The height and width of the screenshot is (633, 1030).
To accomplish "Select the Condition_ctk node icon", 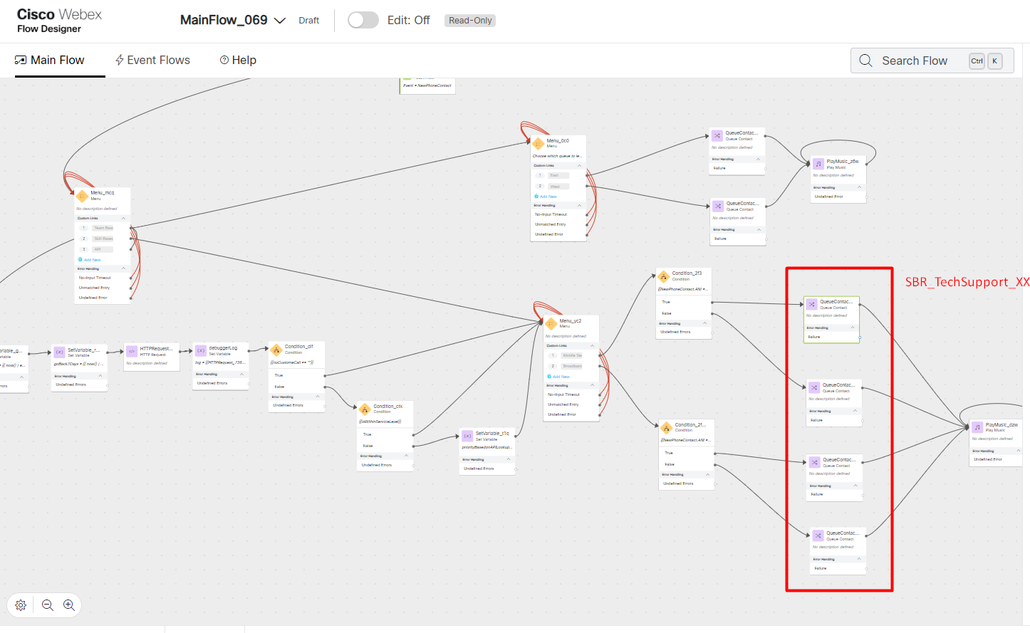I will coord(365,409).
